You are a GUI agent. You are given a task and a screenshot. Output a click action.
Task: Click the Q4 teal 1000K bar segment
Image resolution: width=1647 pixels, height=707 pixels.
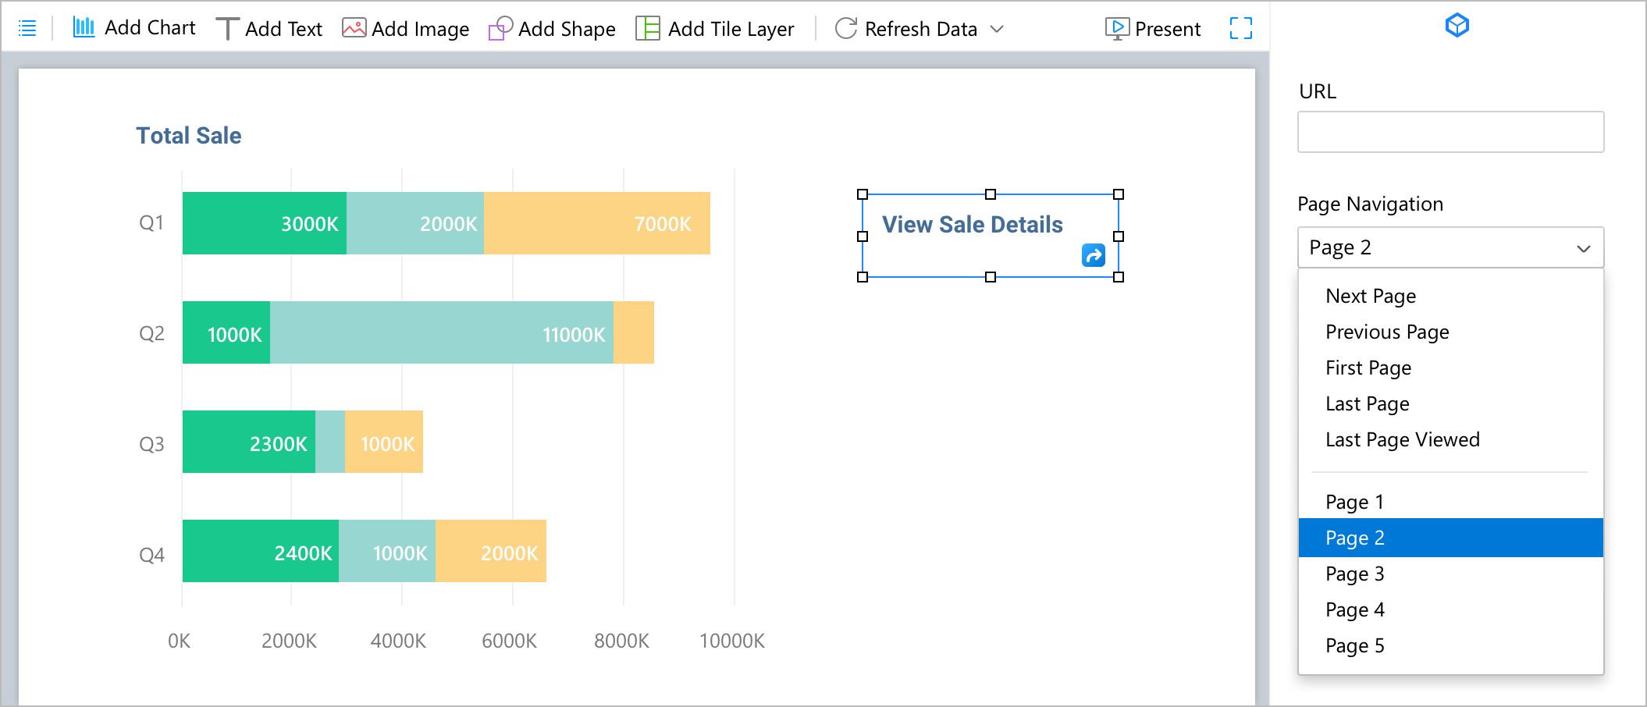(387, 551)
